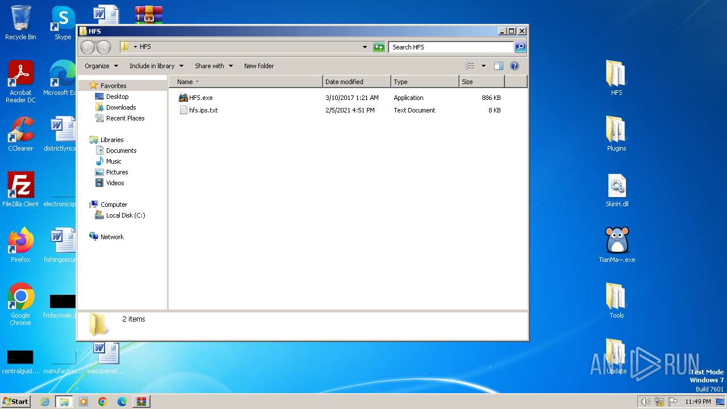Select Favorites in navigation pane
The width and height of the screenshot is (727, 409).
(113, 86)
